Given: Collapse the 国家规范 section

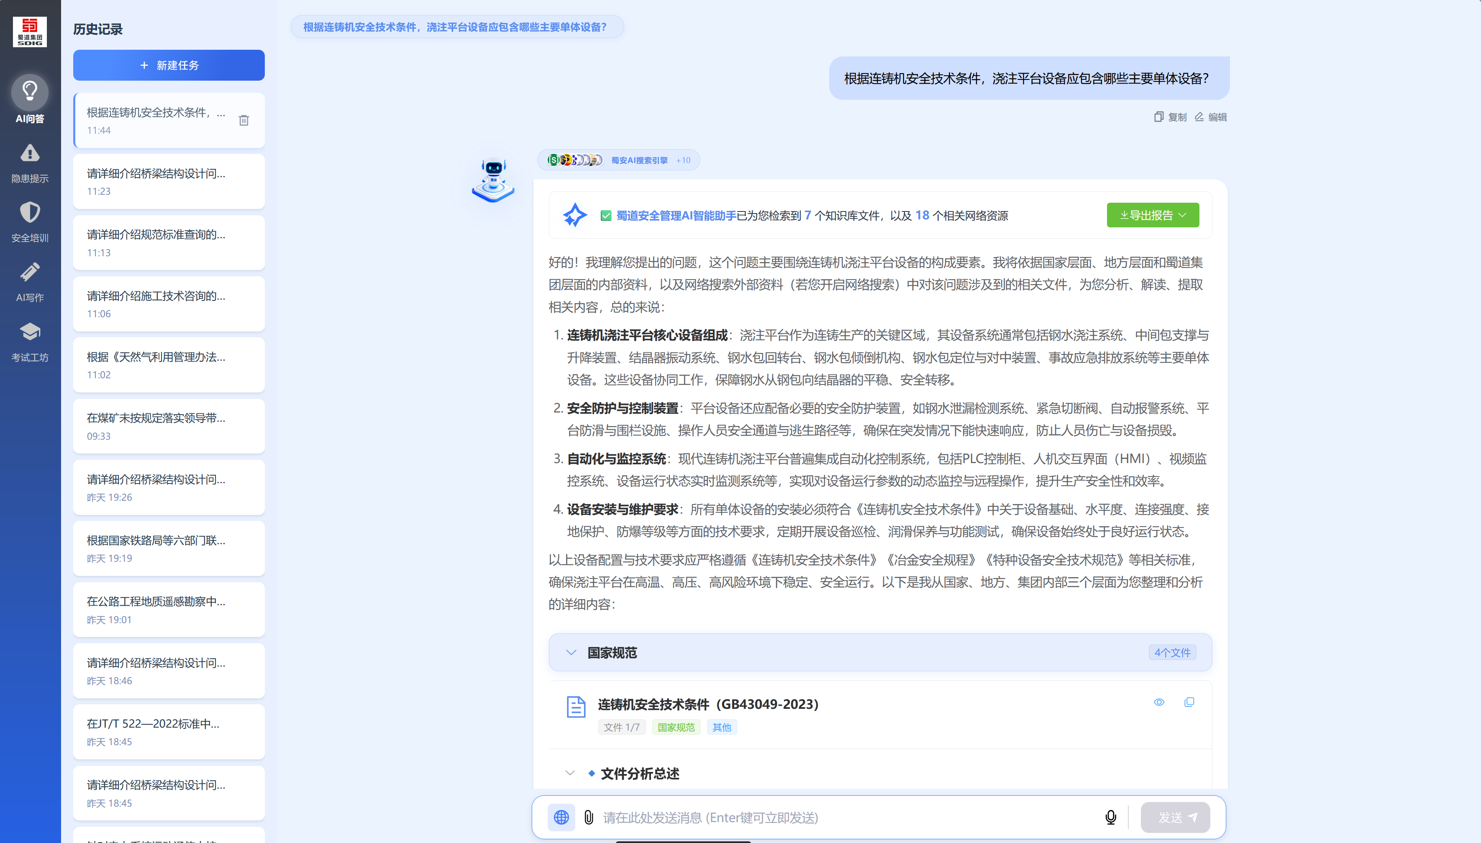Looking at the screenshot, I should tap(571, 652).
